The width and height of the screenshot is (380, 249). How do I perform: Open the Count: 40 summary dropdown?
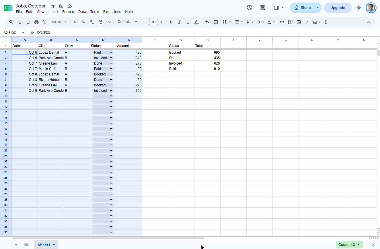coord(349,245)
